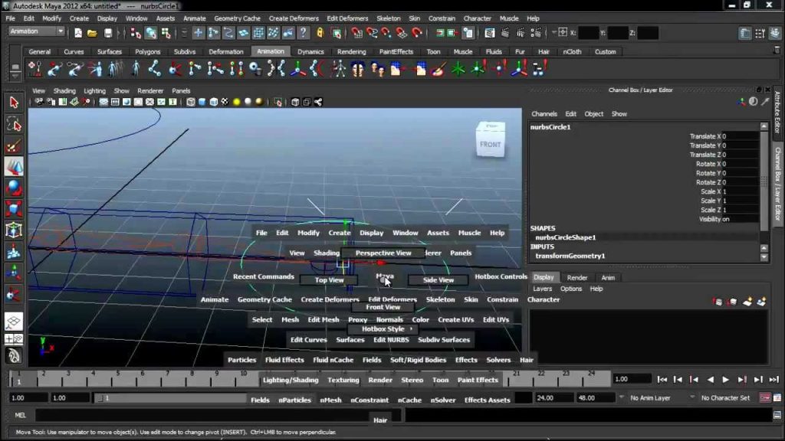Screen dimensions: 785x441
Task: Open animation preferences icon
Action: pyautogui.click(x=777, y=398)
